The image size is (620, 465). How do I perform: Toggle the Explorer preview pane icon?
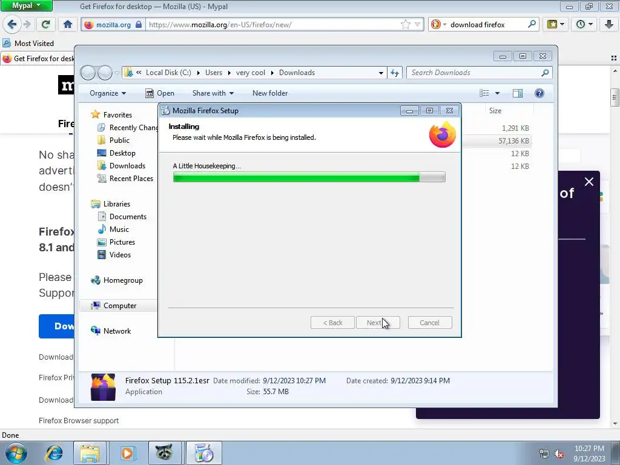(x=518, y=93)
